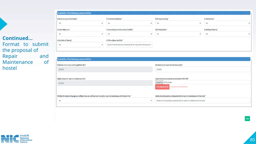
Task: Click the Choose File button
Action: click(159, 82)
